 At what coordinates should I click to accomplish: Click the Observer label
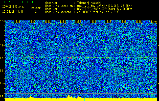51,3
